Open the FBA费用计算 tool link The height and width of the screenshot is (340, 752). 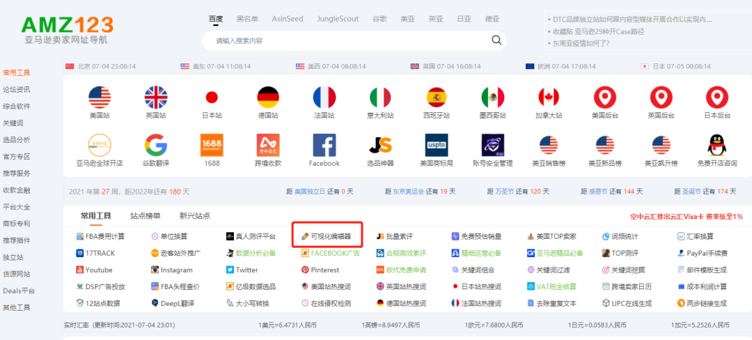pos(101,236)
